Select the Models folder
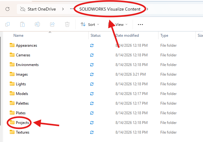 click(19, 94)
